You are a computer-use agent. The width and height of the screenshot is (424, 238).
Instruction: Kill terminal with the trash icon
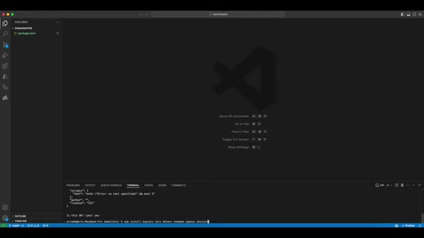point(402,185)
